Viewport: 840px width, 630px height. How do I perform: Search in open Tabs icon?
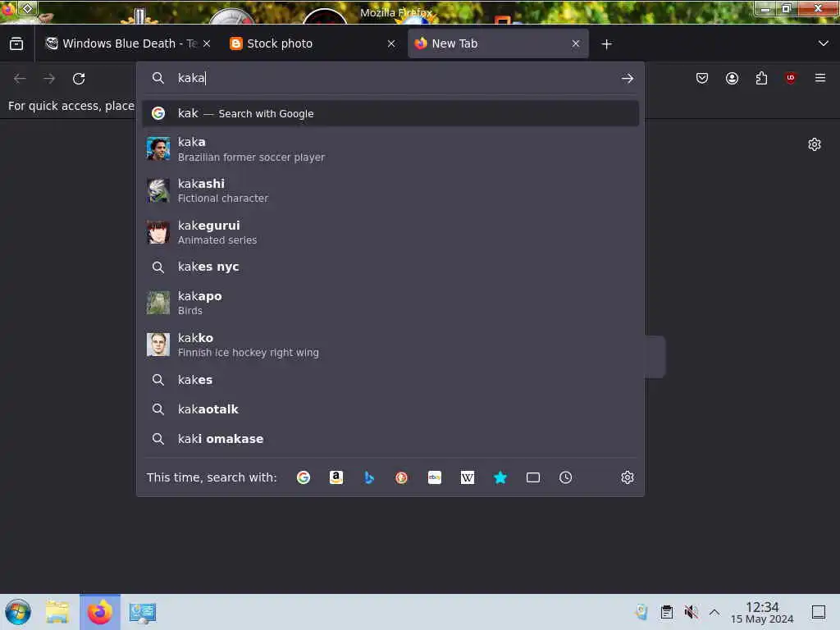point(533,477)
